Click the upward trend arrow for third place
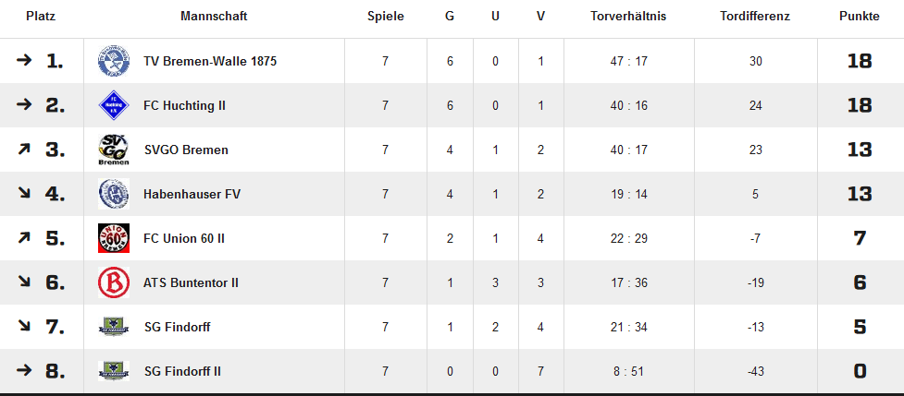The height and width of the screenshot is (396, 904). click(x=24, y=150)
